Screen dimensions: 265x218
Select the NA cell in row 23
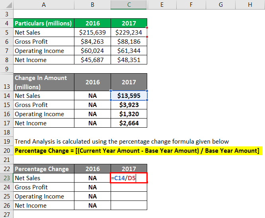[x=92, y=178]
